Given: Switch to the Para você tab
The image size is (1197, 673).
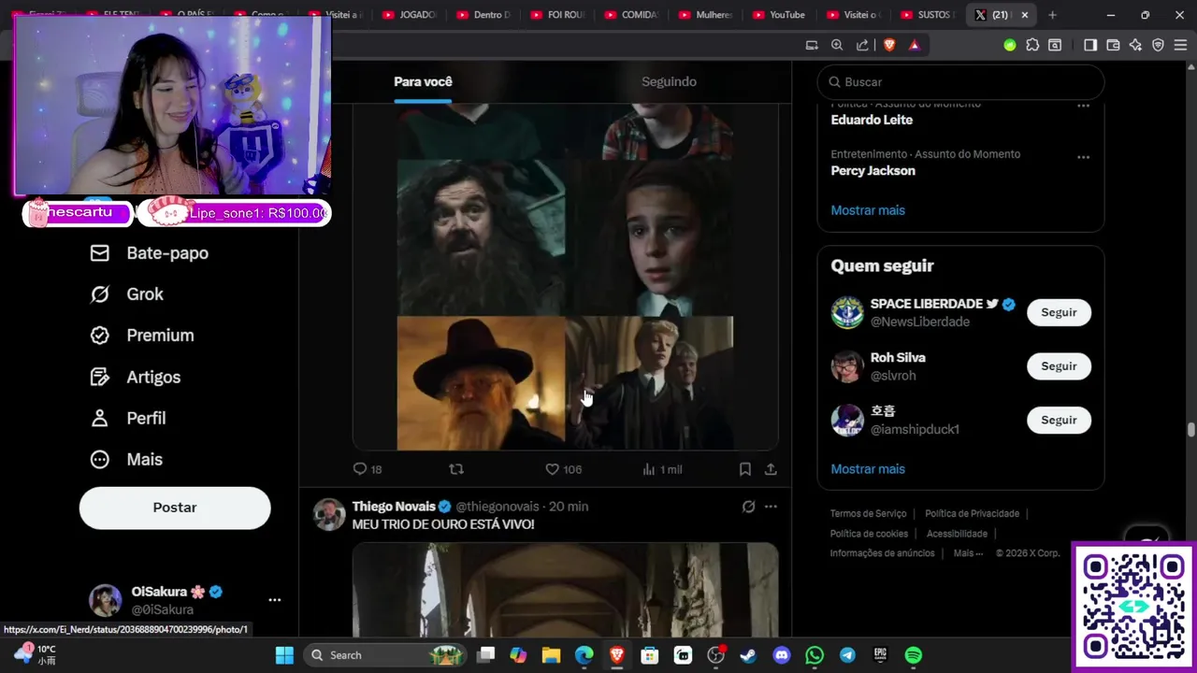Looking at the screenshot, I should point(423,81).
